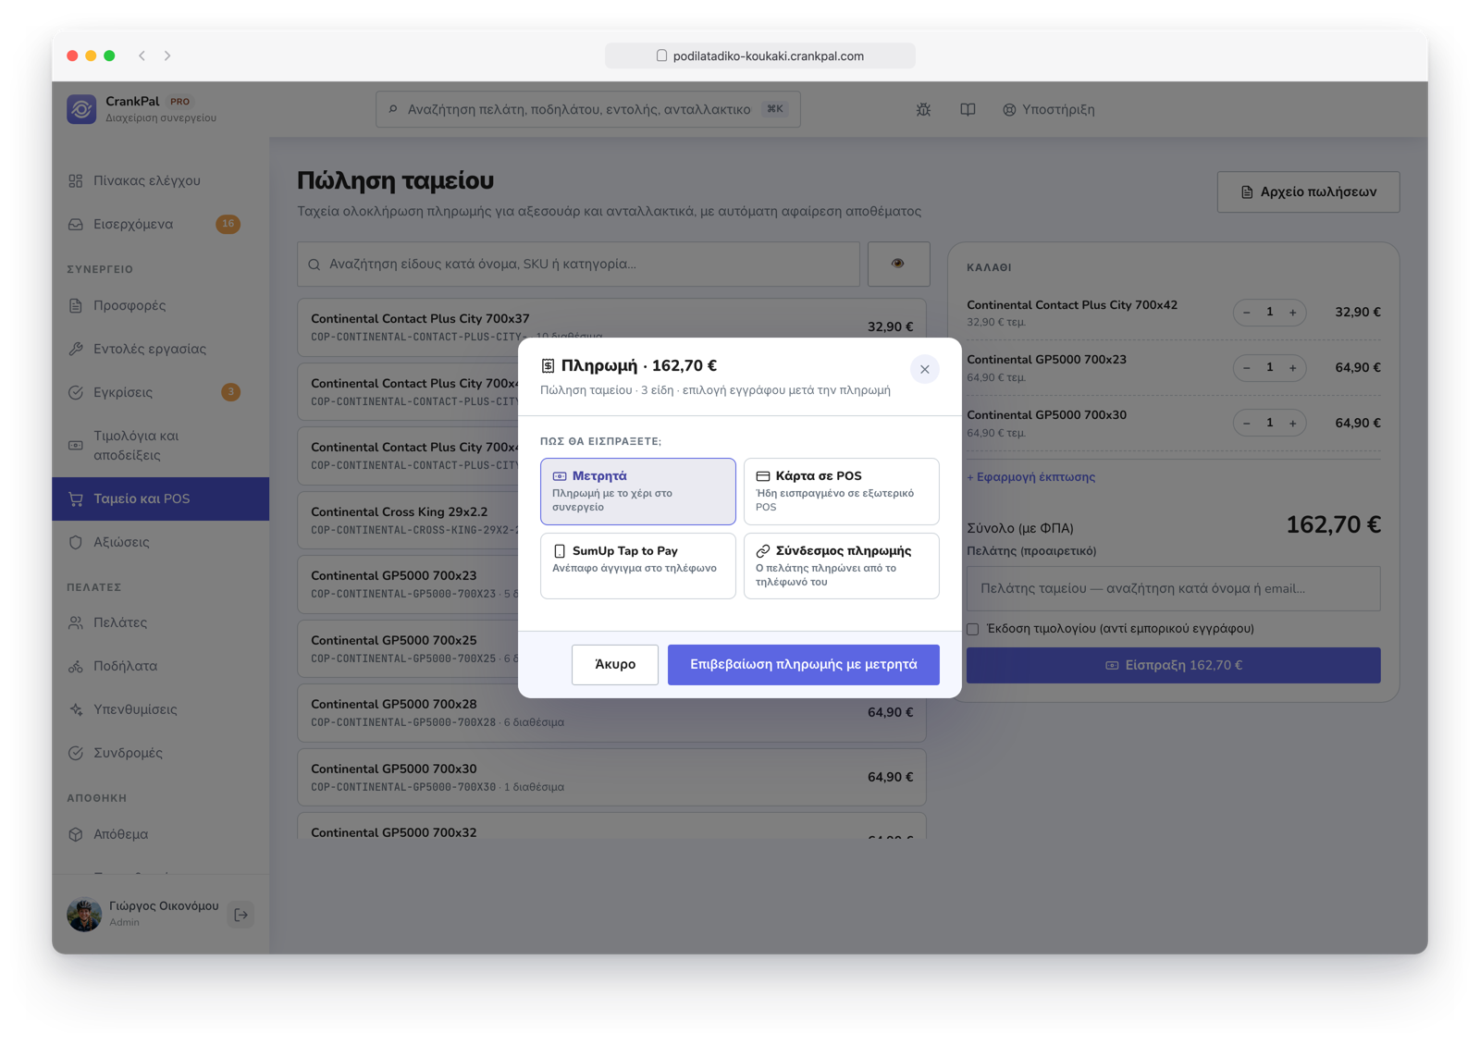Select SumUp Tap to Pay option
1480x1046 pixels.
coord(638,566)
